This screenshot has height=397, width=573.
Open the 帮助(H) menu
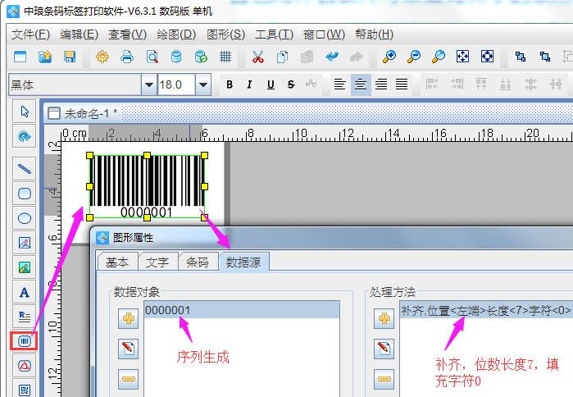point(374,34)
